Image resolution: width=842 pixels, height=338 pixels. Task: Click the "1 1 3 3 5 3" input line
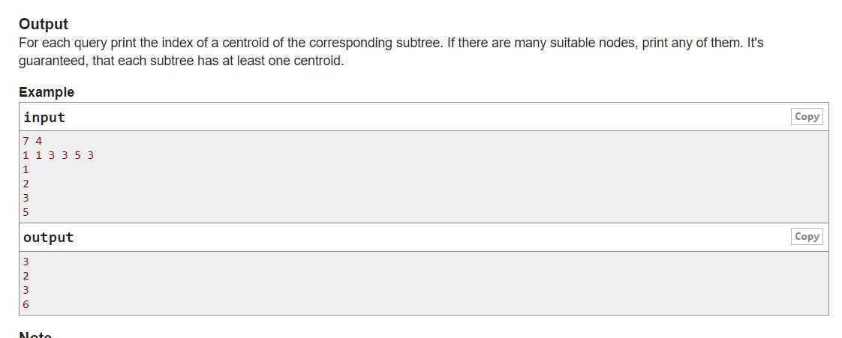click(58, 156)
